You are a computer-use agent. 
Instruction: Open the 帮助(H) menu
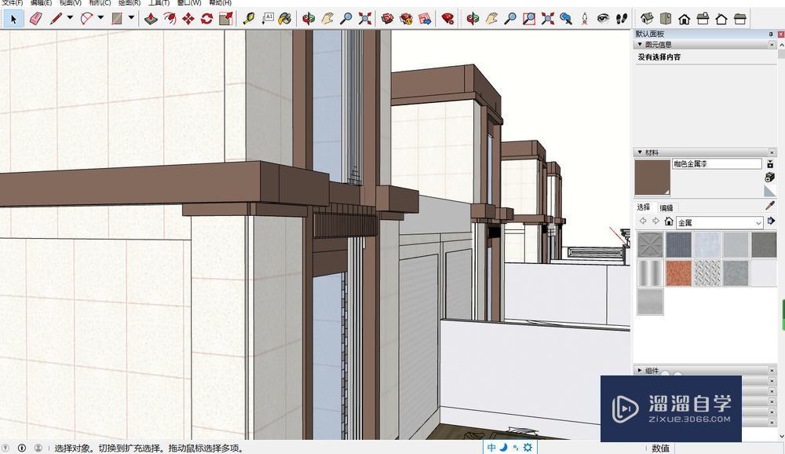coord(221,2)
